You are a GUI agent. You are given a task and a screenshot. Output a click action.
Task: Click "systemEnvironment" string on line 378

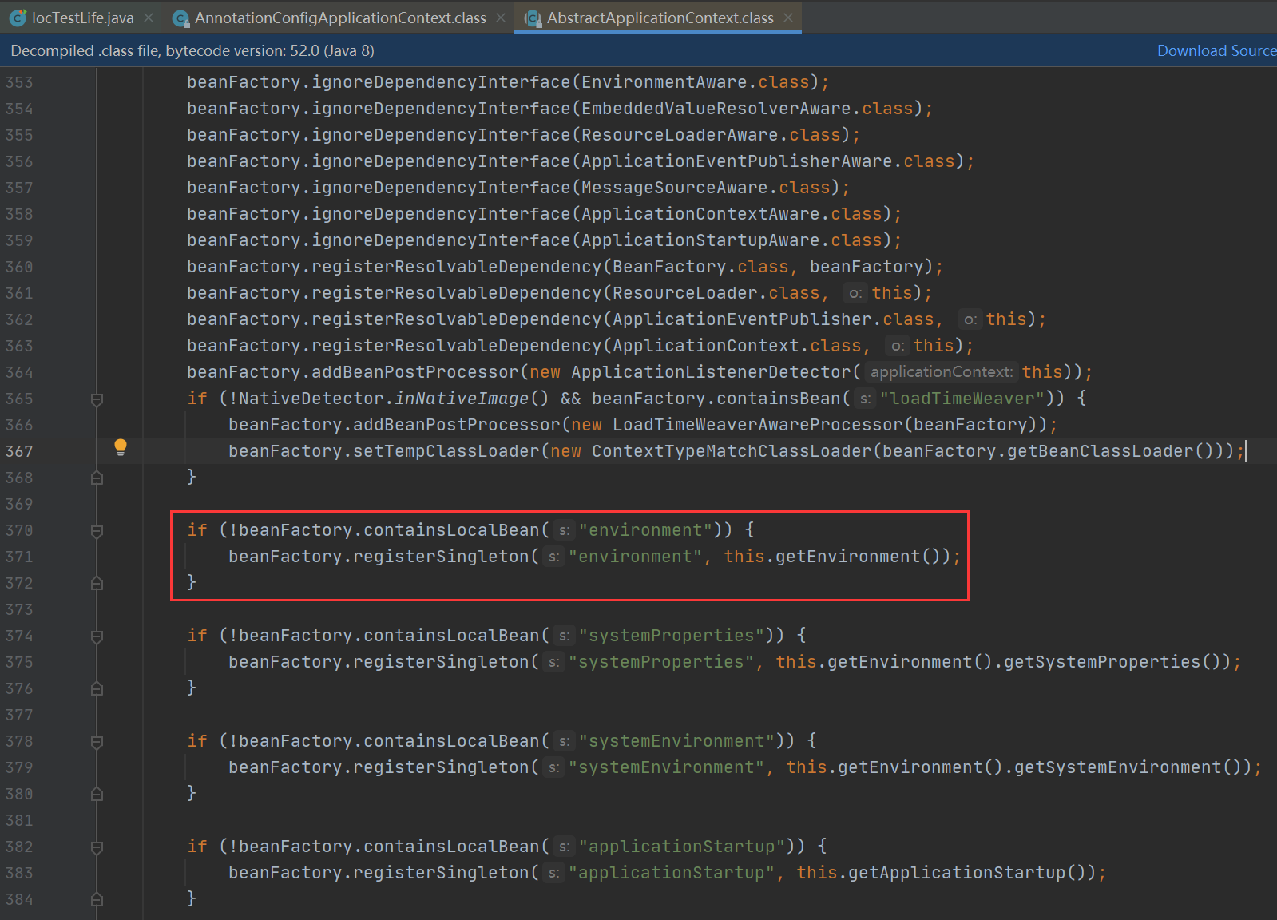point(676,741)
